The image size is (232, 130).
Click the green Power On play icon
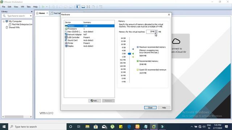coord(43,7)
